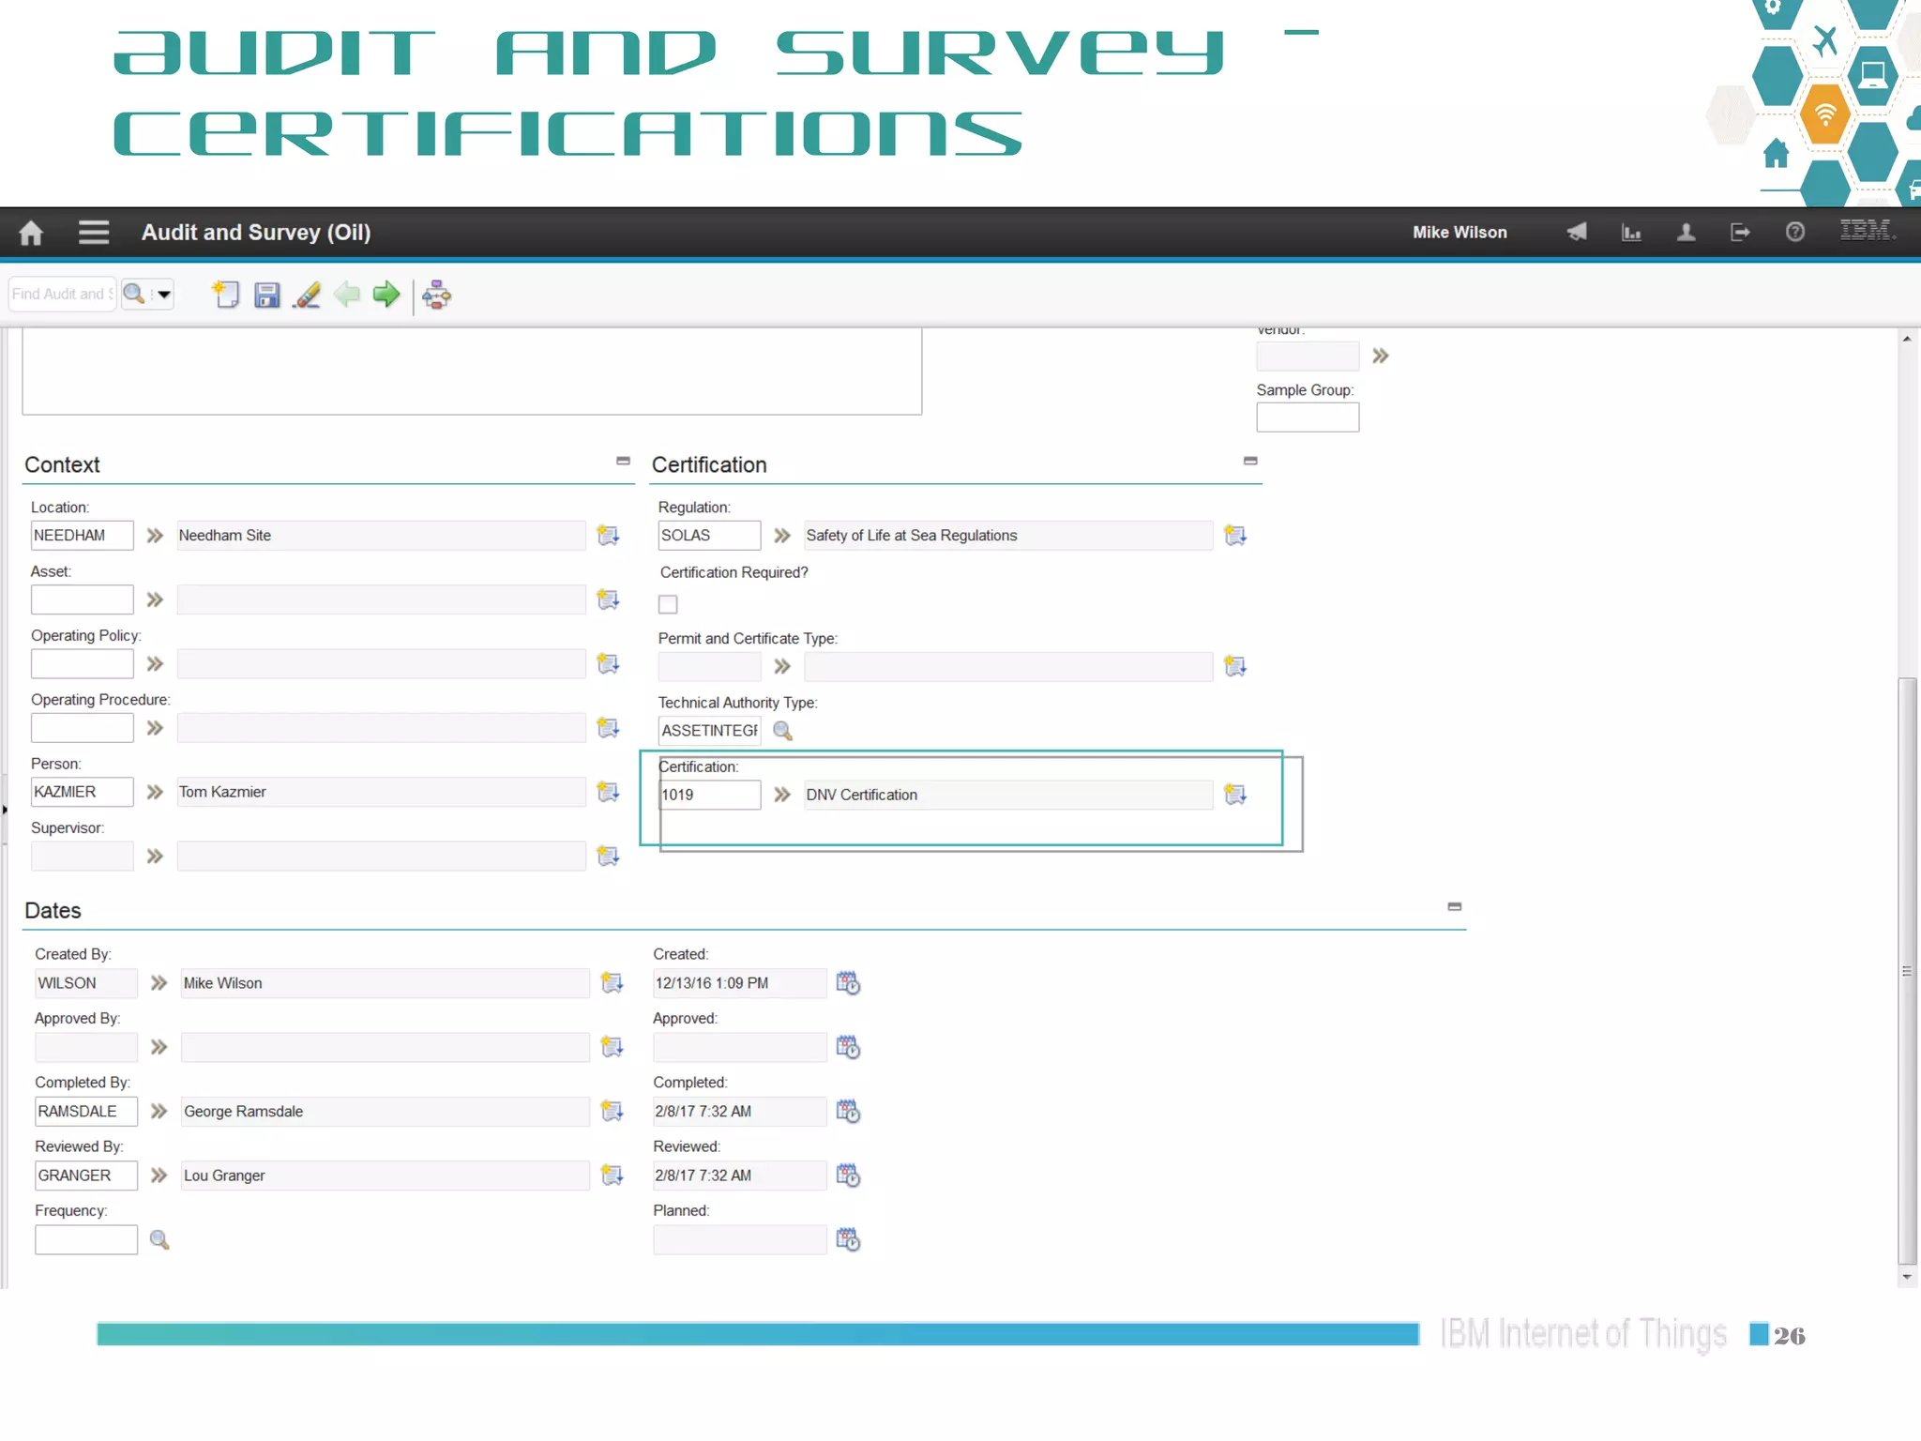
Task: Open Reports chart icon in header
Action: pyautogui.click(x=1631, y=232)
